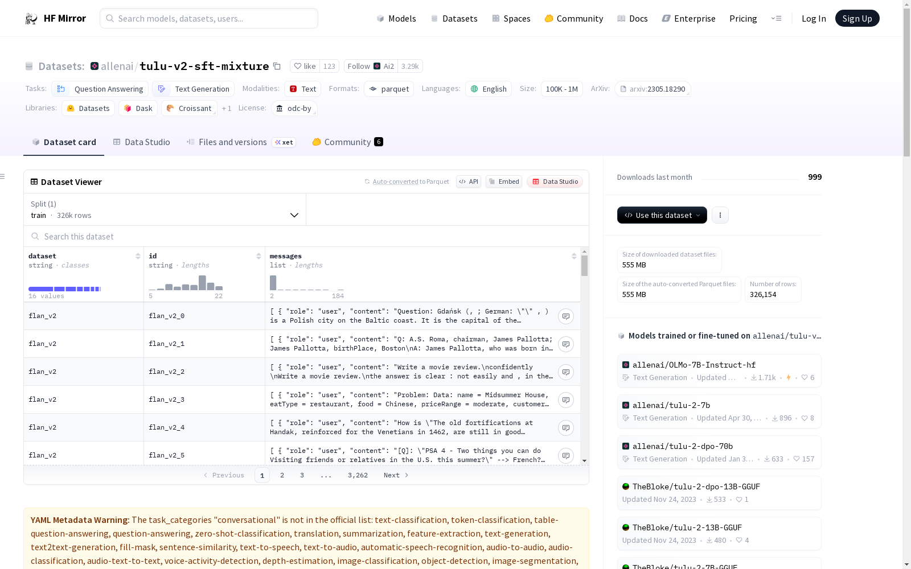Viewport: 911px width, 569px height.
Task: Open the more navigation menu icon
Action: pyautogui.click(x=776, y=18)
